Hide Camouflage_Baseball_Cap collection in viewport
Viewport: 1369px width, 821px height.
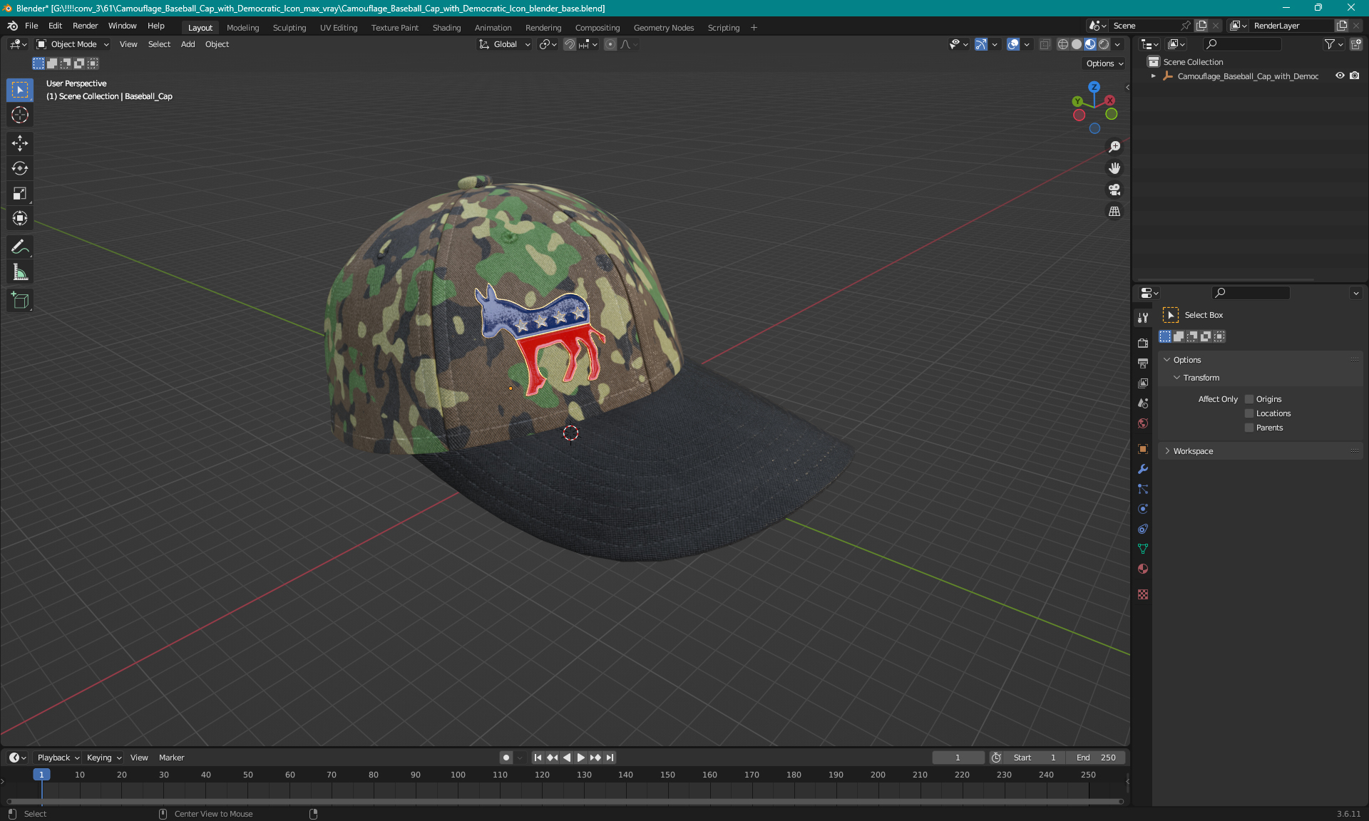1340,76
